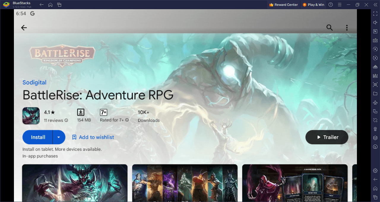This screenshot has width=380, height=202.
Task: Toggle mouse cursor lock
Action: (375, 31)
